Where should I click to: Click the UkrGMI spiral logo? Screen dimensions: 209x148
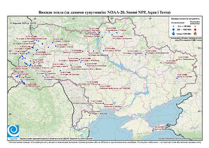click(13, 131)
